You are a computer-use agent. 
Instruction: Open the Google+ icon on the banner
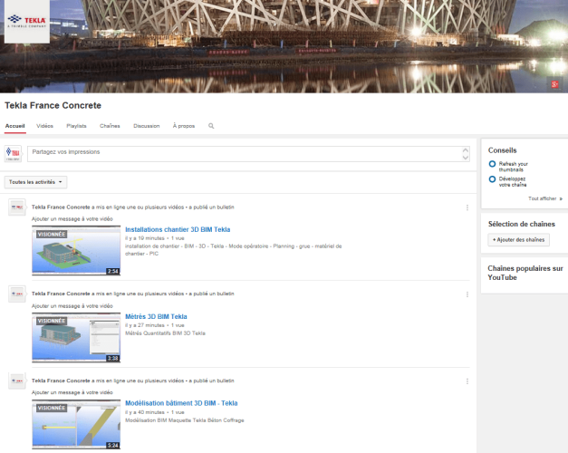coord(554,84)
